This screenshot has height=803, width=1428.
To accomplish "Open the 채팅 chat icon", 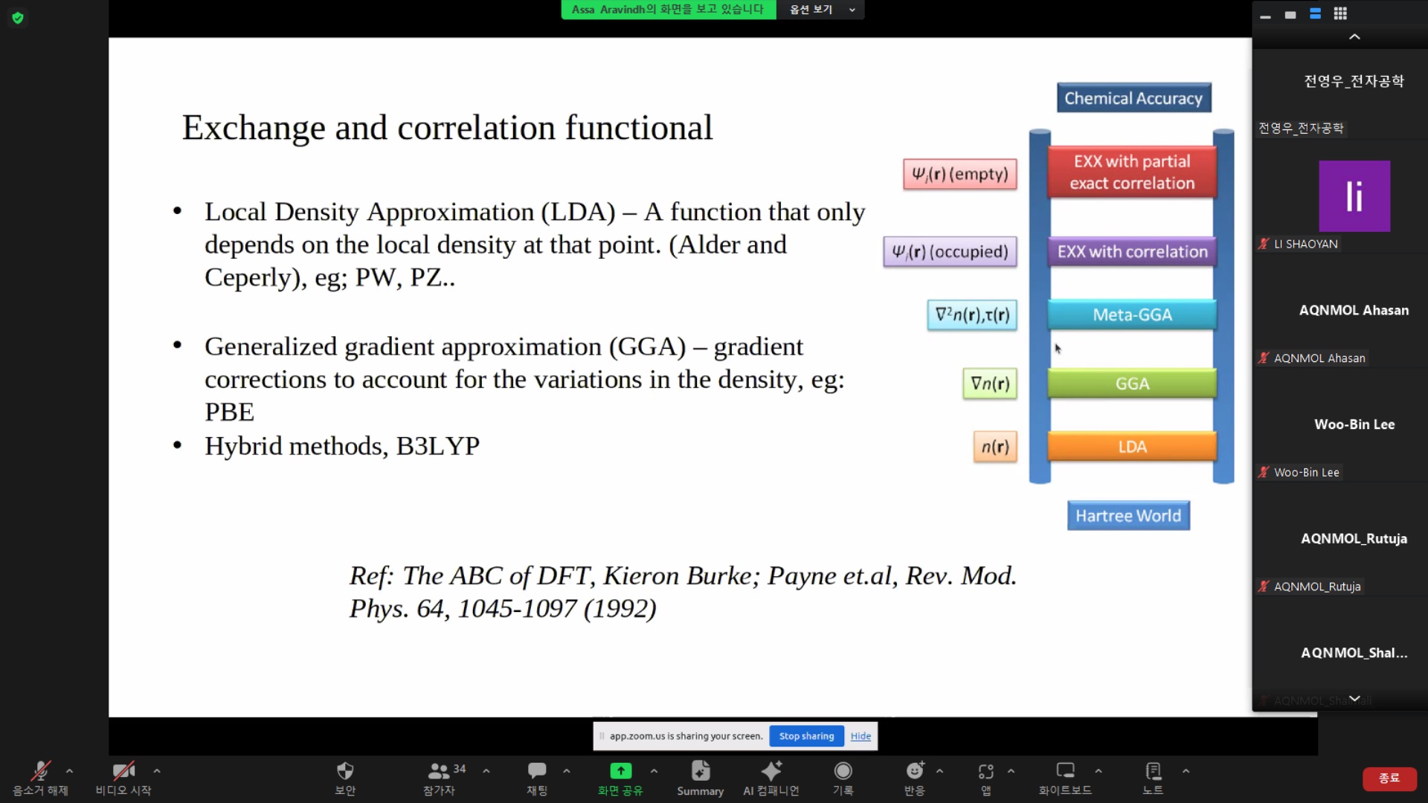I will (x=537, y=771).
